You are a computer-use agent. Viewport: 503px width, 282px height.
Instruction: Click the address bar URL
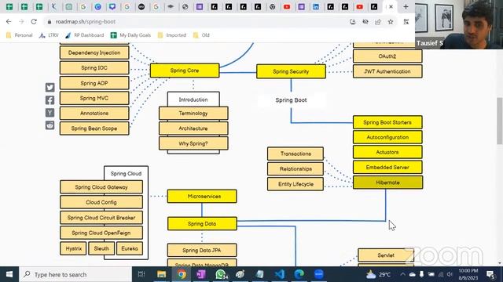86,22
